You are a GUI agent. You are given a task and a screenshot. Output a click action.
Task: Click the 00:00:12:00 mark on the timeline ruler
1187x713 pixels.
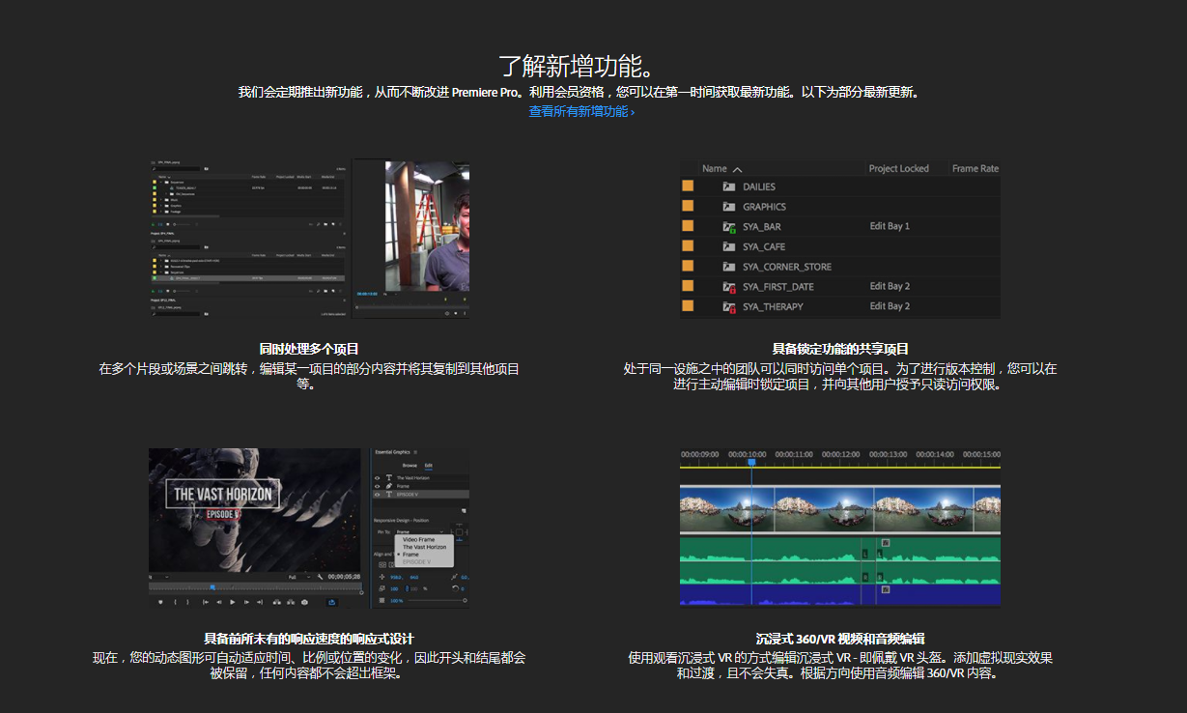coord(840,454)
